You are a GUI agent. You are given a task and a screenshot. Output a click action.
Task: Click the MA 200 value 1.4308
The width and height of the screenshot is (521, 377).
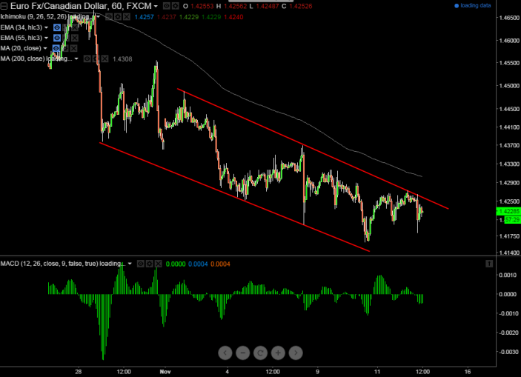[122, 59]
